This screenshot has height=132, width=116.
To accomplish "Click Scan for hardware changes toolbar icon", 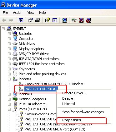I will (64, 20).
